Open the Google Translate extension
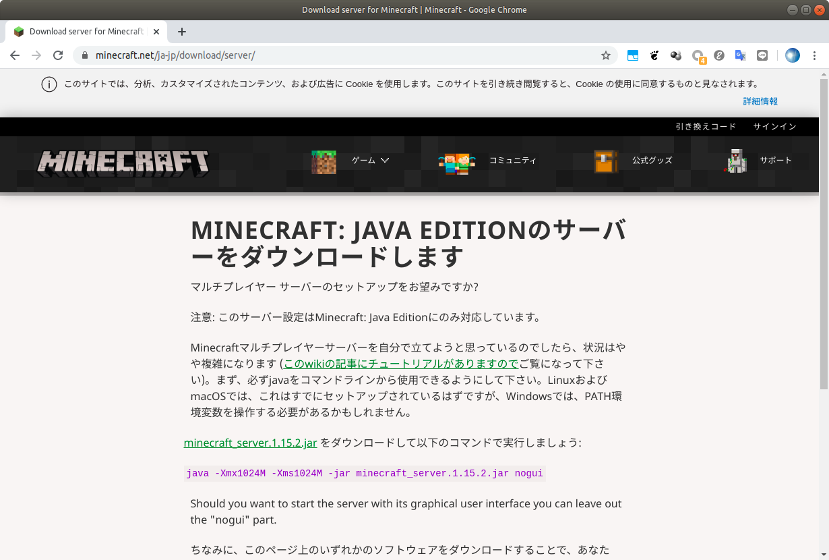829x560 pixels. [741, 55]
